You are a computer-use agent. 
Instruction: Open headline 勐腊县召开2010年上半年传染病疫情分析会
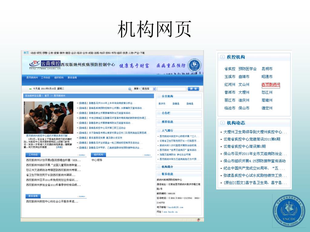[112, 103]
